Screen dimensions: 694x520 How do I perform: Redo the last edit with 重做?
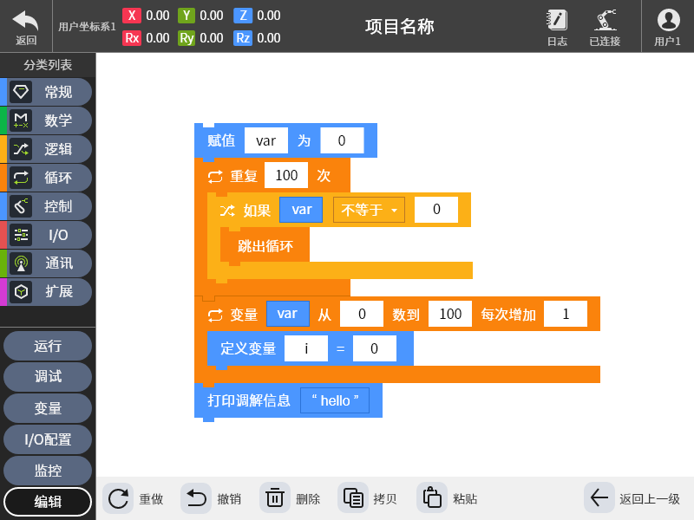coord(134,497)
